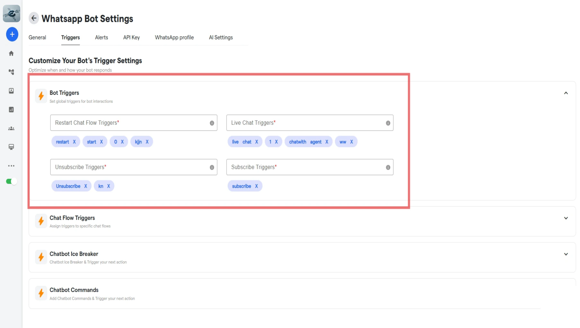580x328 pixels.
Task: Open the API Key tab
Action: click(x=131, y=37)
